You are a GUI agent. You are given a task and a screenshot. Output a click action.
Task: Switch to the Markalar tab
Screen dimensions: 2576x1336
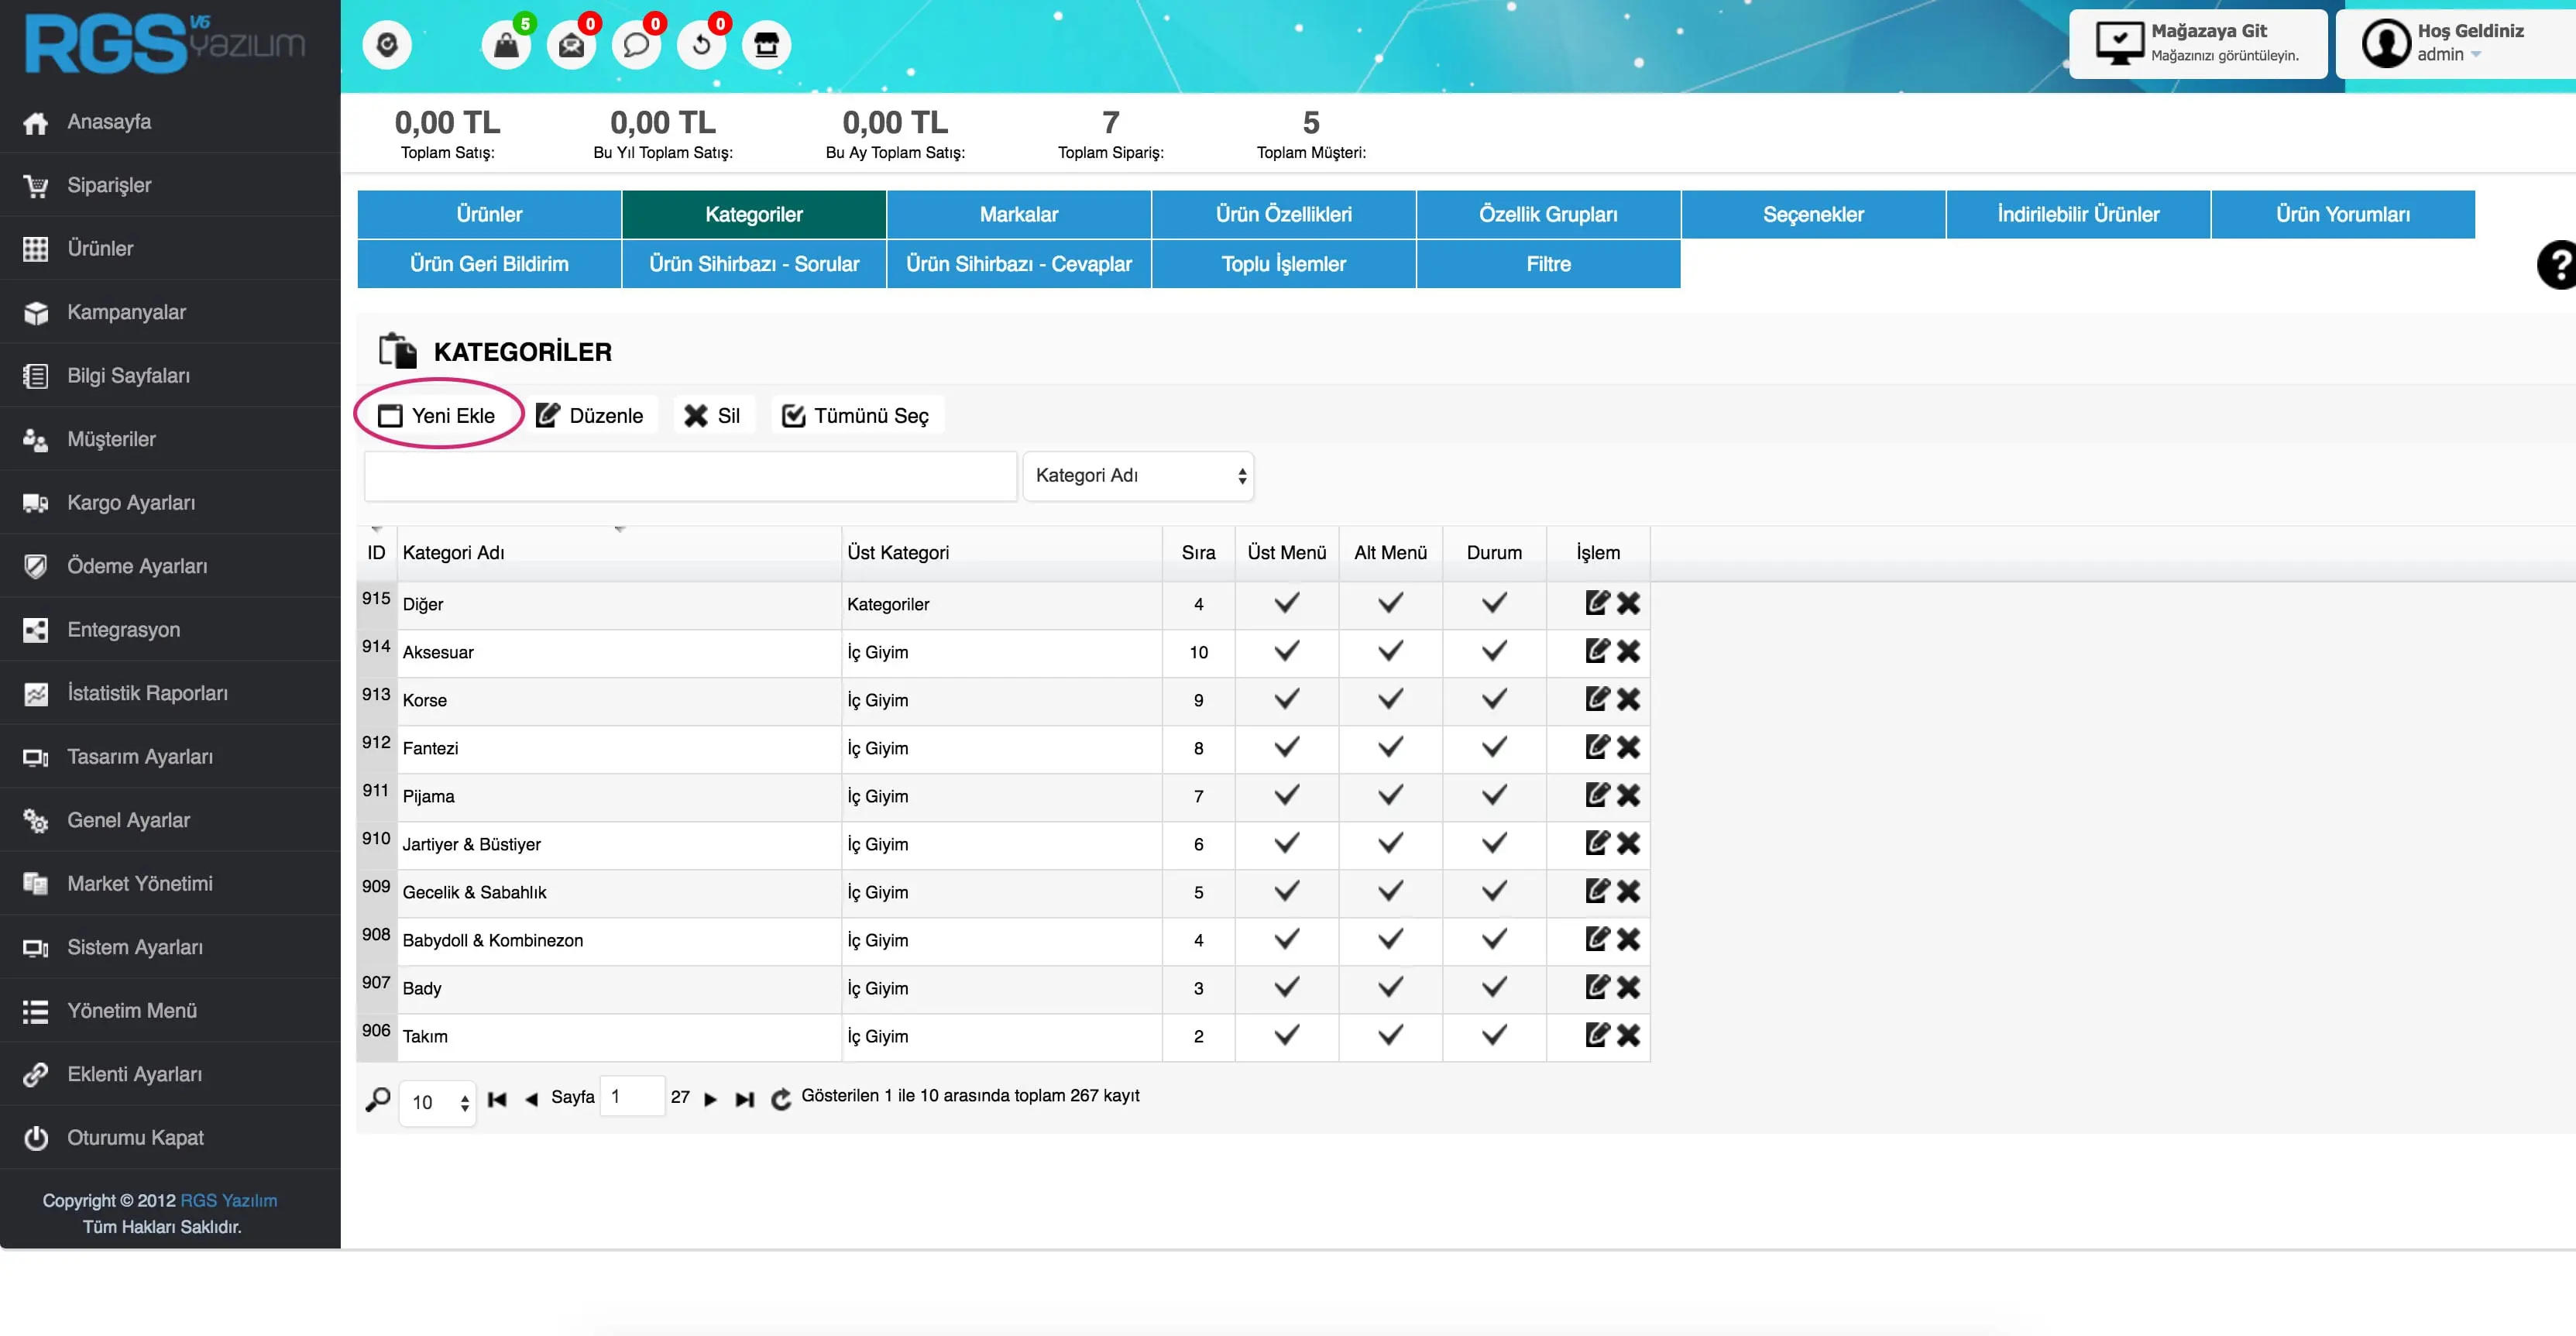tap(1018, 214)
